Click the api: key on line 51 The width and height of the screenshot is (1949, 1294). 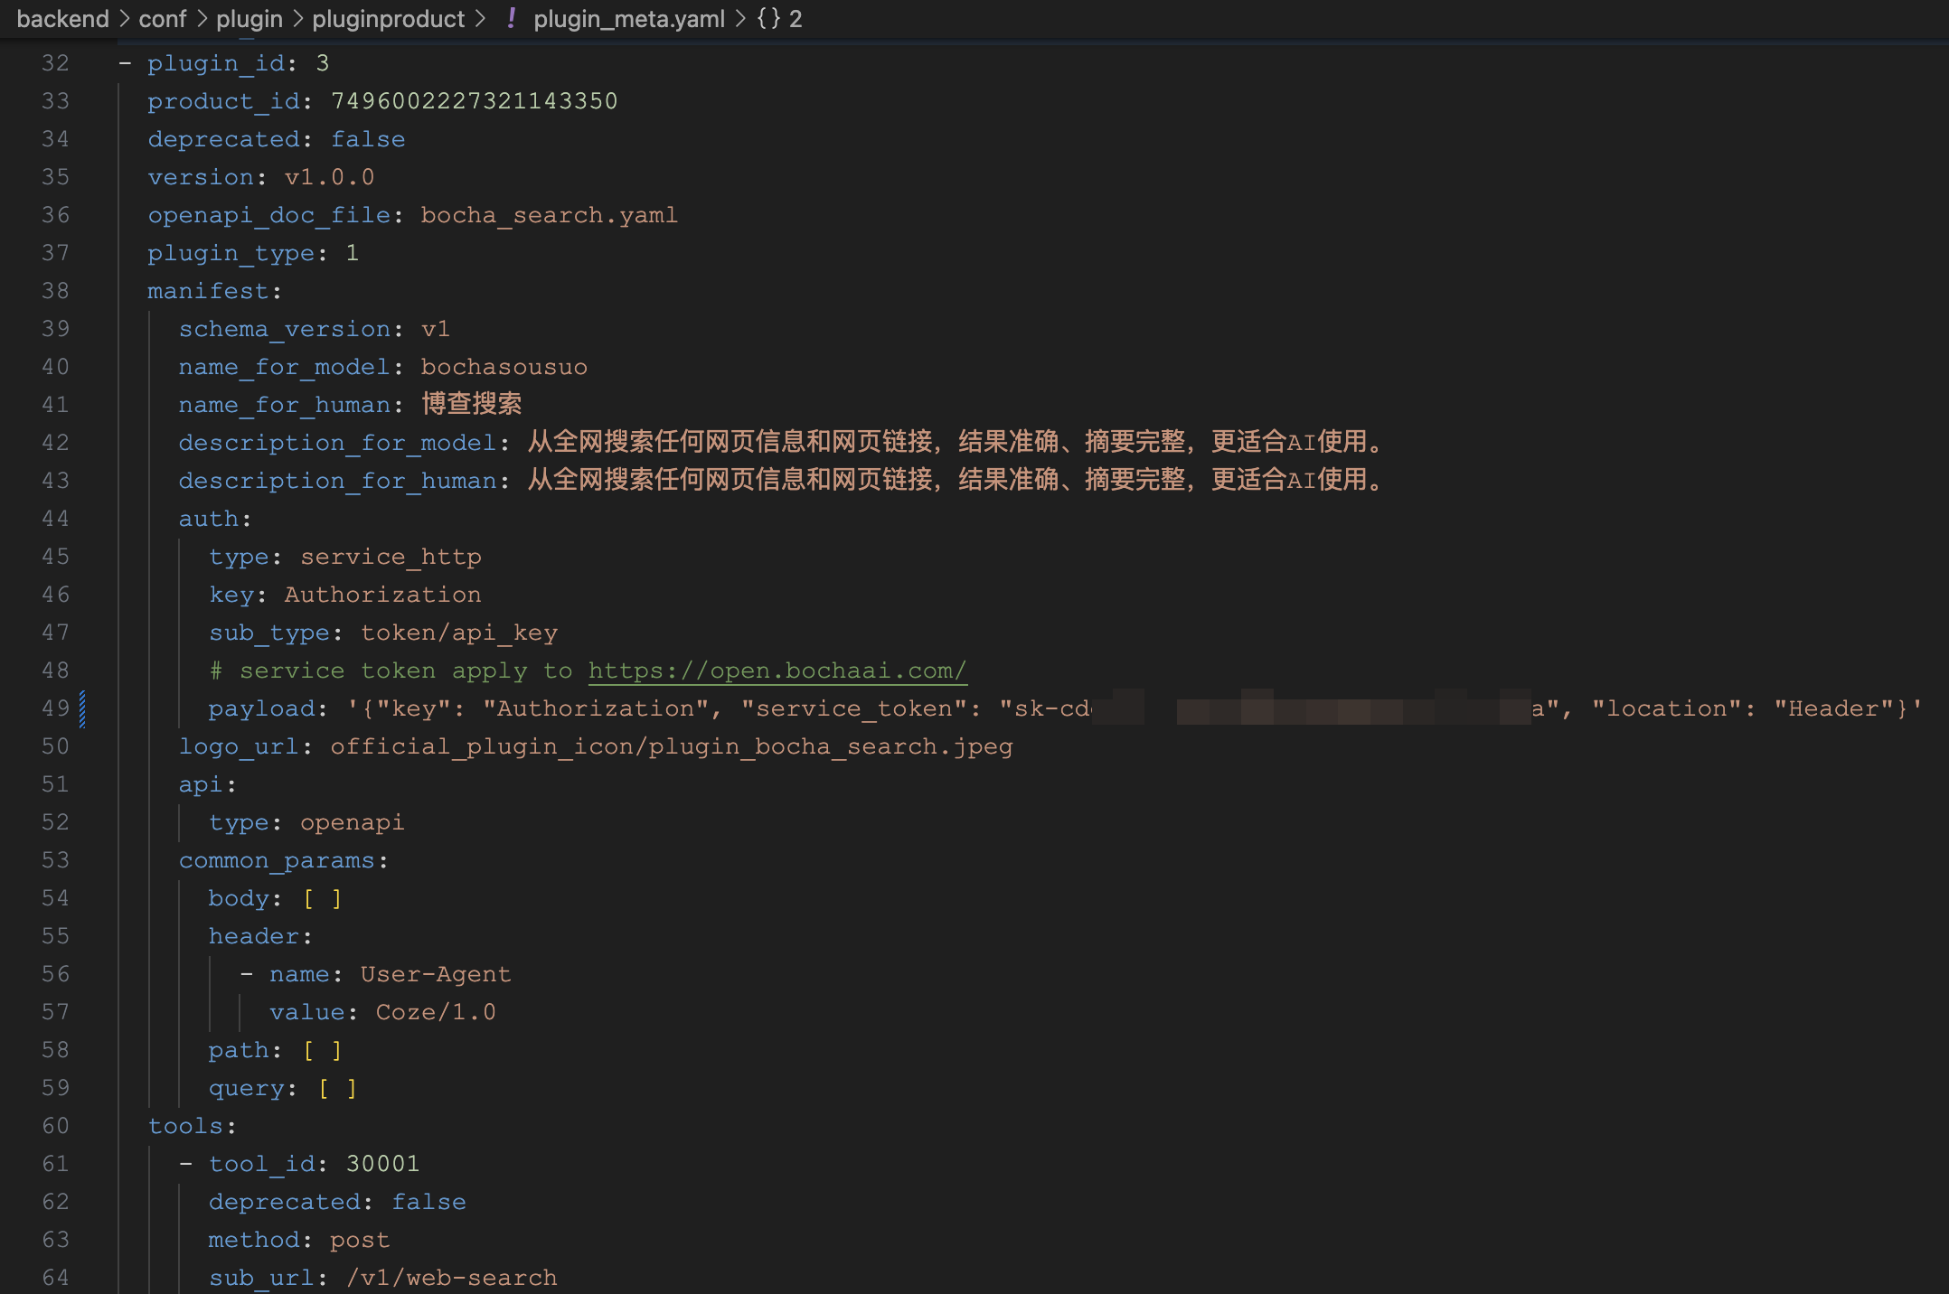pos(208,784)
